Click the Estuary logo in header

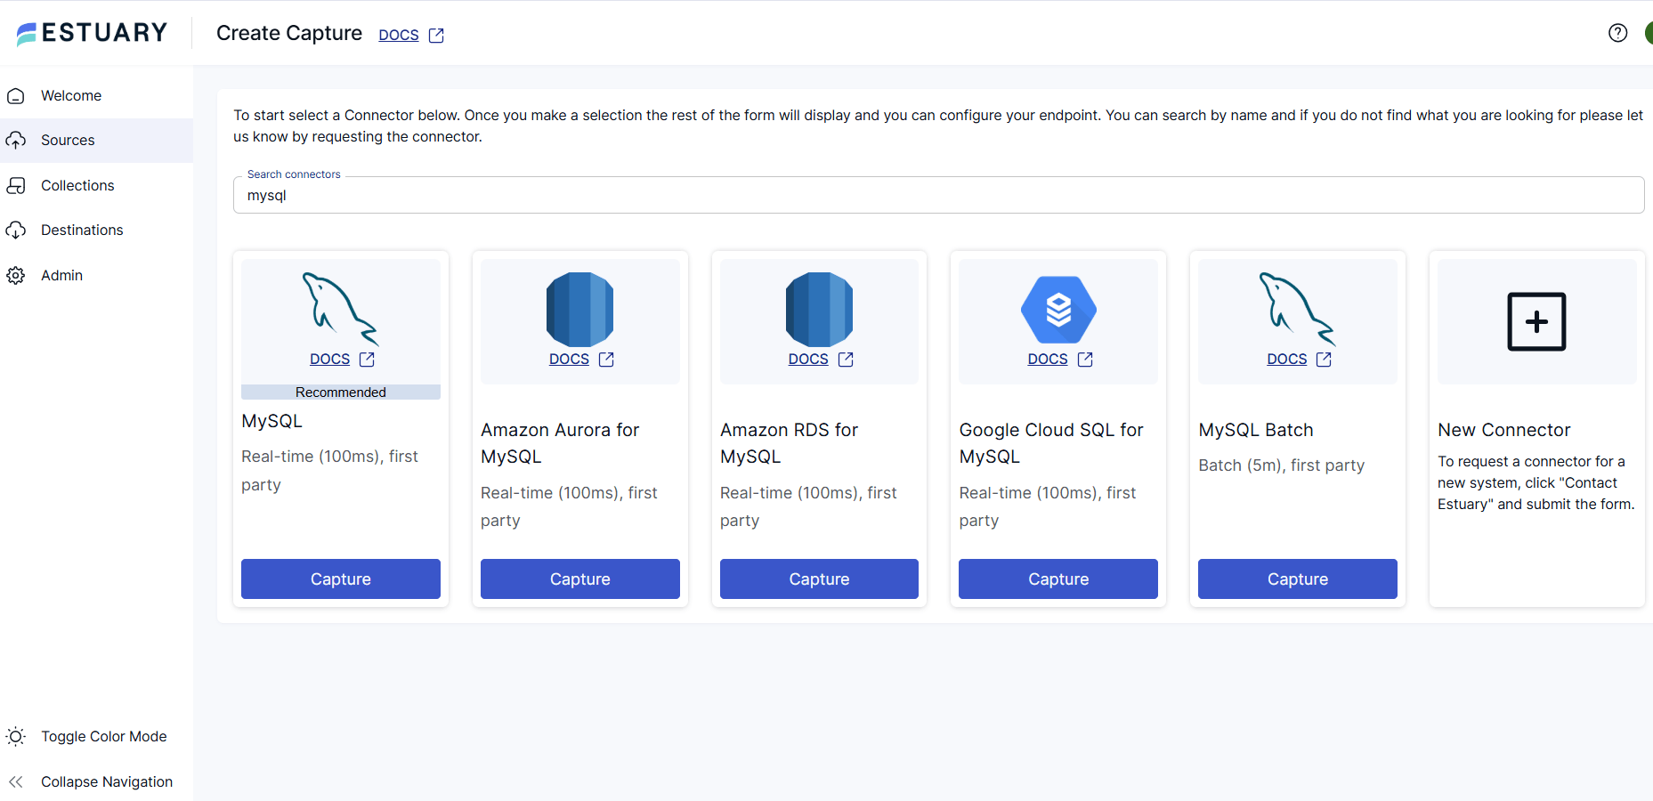[93, 33]
